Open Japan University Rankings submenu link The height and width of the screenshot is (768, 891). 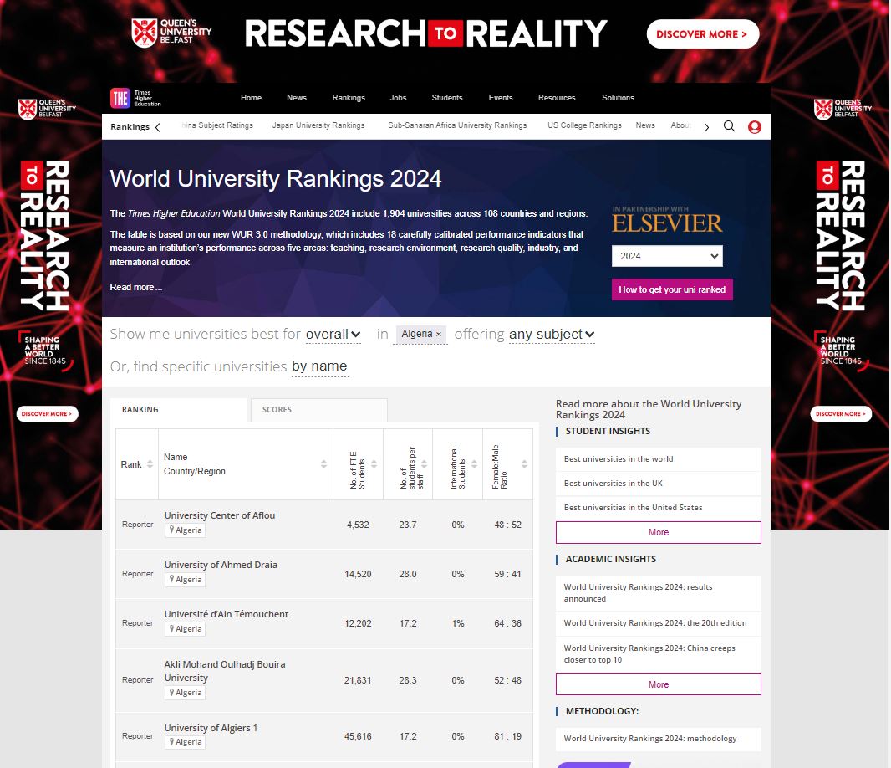click(x=318, y=125)
